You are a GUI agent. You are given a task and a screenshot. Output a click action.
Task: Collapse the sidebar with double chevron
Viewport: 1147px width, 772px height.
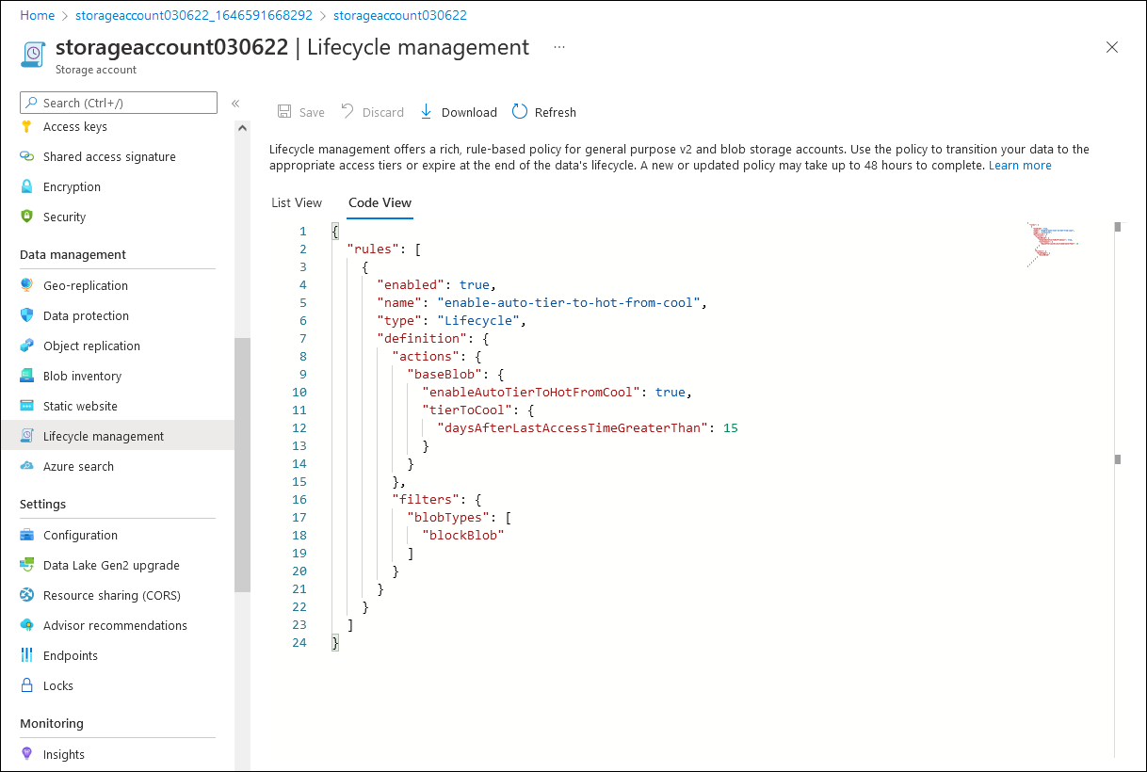(x=235, y=104)
